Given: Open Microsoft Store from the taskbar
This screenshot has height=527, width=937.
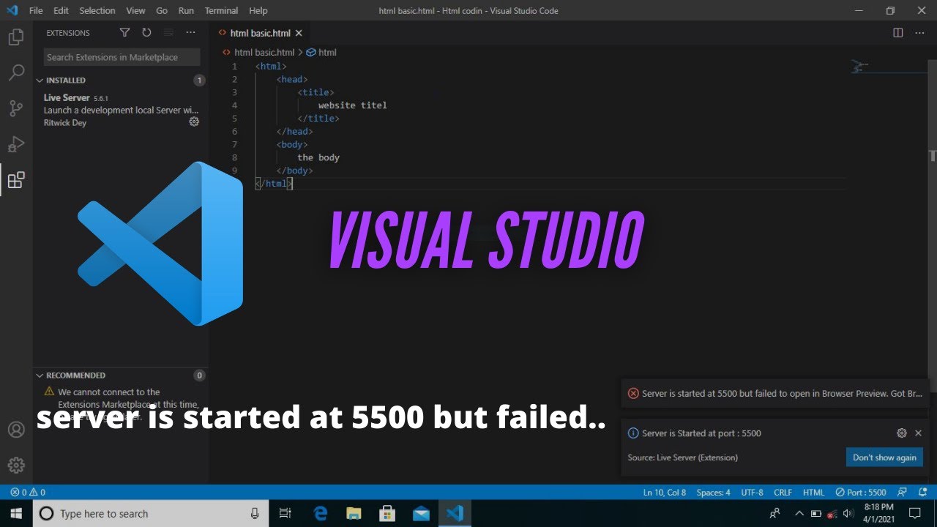Looking at the screenshot, I should 388,513.
